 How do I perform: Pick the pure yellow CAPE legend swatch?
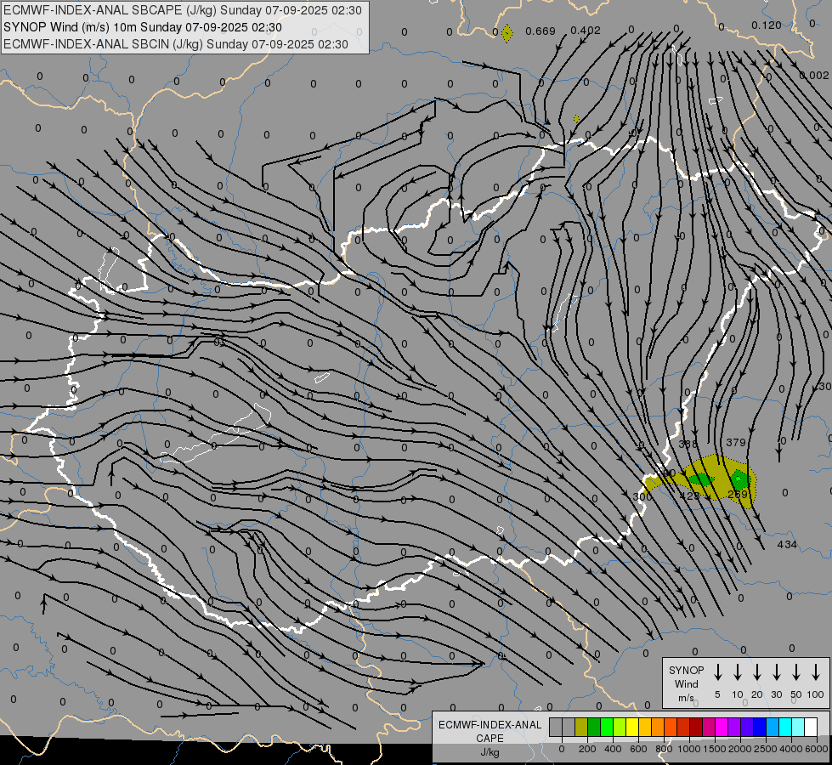coord(632,727)
